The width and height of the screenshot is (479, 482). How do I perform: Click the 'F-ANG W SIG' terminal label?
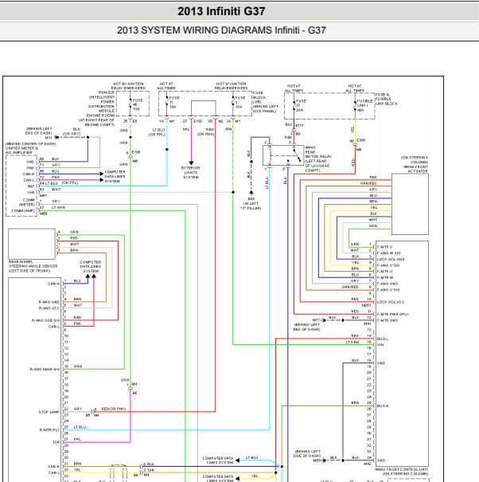pos(388,253)
